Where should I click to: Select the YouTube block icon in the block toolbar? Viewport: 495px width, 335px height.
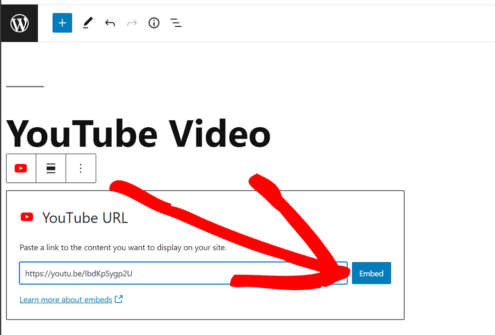click(x=21, y=168)
